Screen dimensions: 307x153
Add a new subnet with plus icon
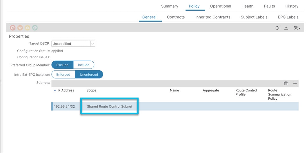click(x=295, y=83)
